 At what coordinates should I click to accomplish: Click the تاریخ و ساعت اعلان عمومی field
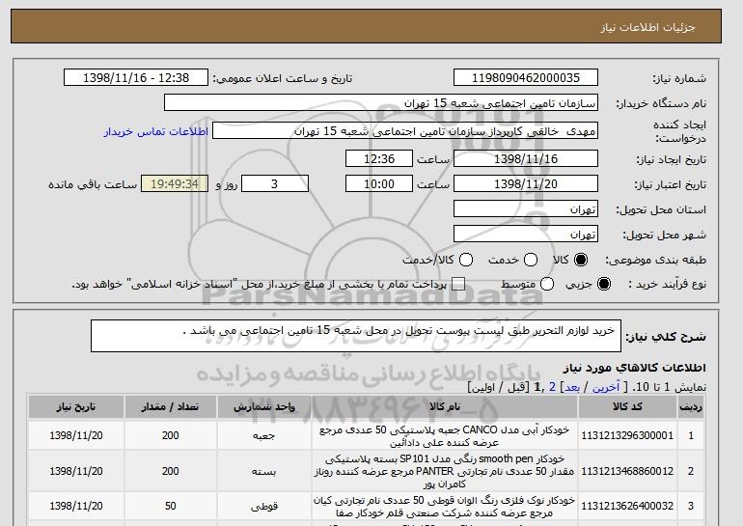point(136,78)
